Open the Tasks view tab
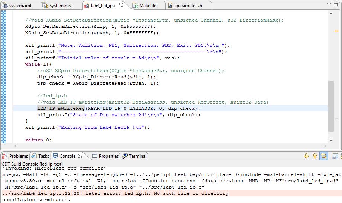The height and width of the screenshot is (203, 342). click(41, 156)
